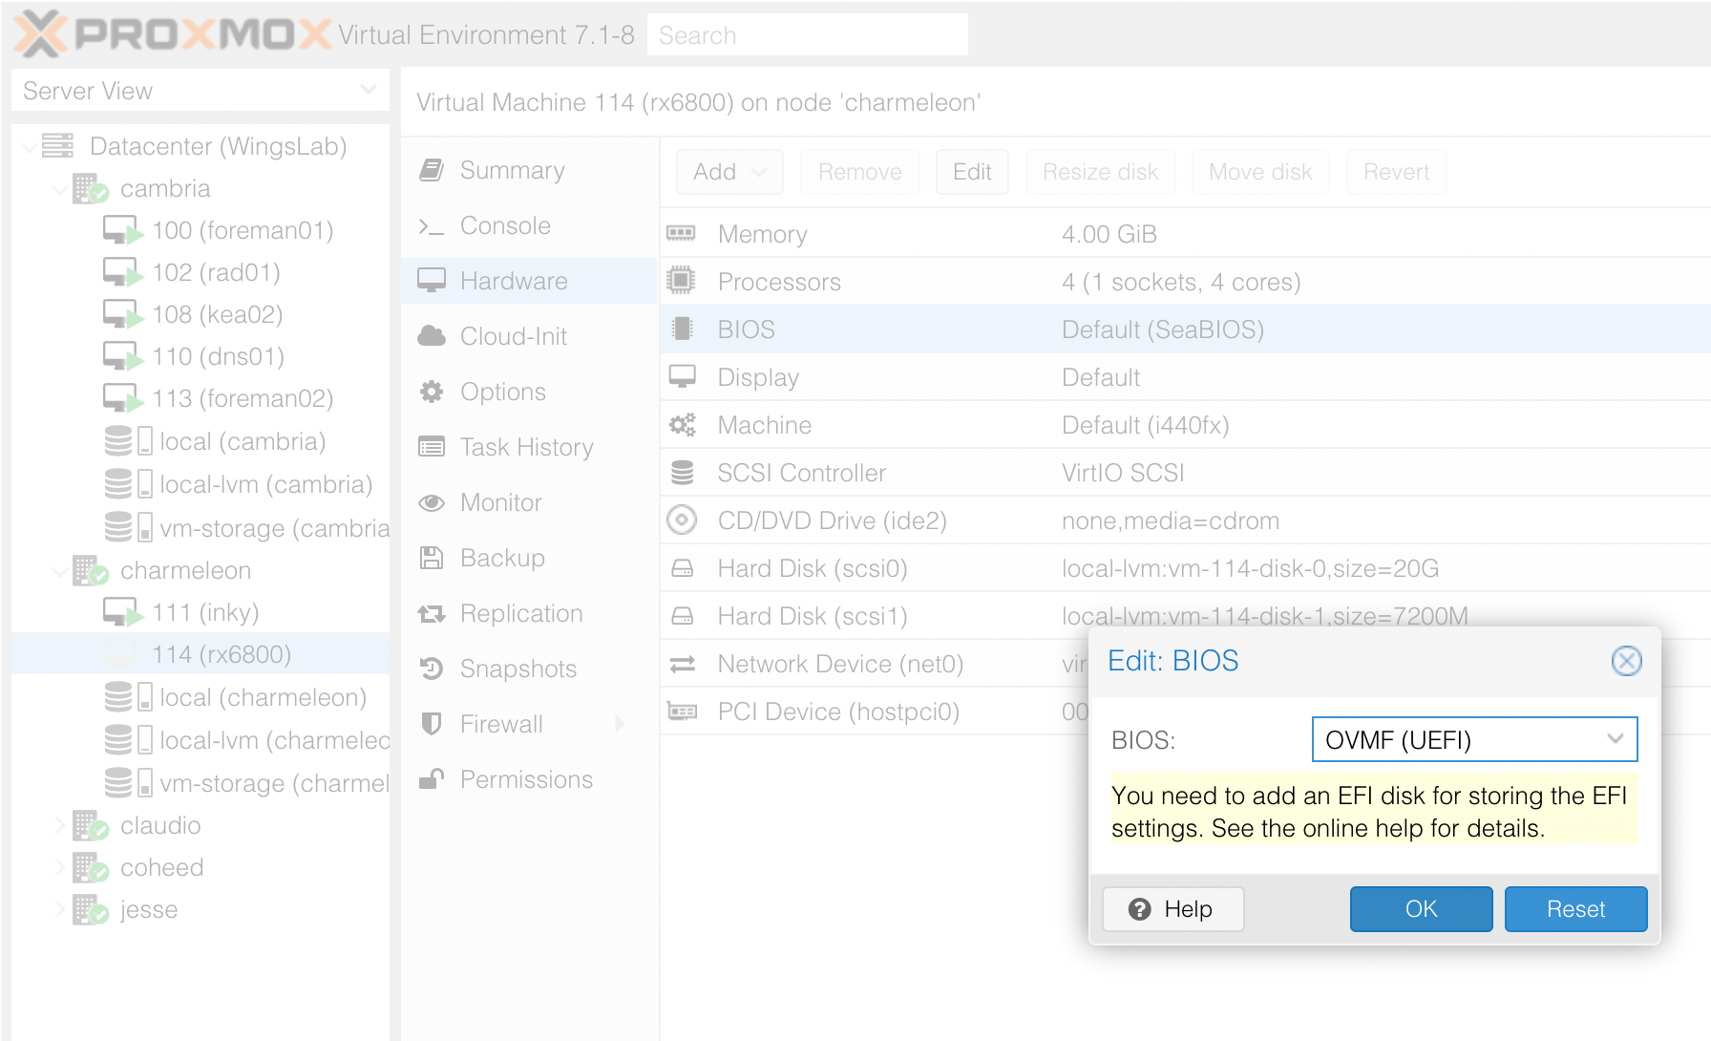Screen dimensions: 1711x1041
Task: Expand the jesse node
Action: coord(60,909)
